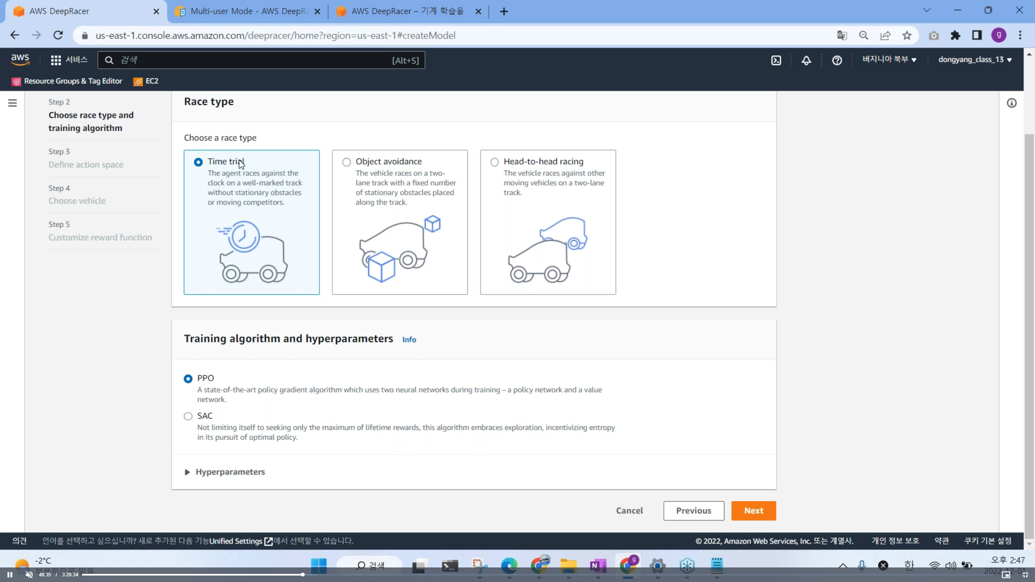Open the info panel circle icon
This screenshot has width=1035, height=582.
[x=1012, y=103]
